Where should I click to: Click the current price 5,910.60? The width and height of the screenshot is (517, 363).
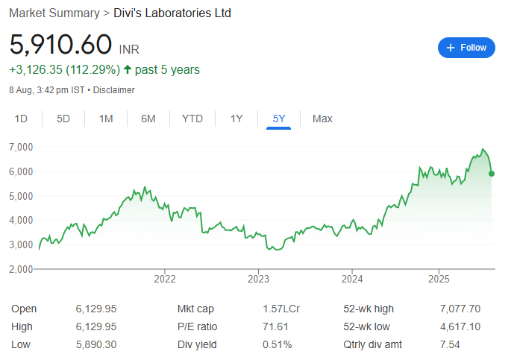coord(60,45)
